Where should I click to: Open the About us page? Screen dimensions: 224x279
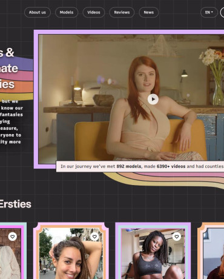pyautogui.click(x=38, y=12)
